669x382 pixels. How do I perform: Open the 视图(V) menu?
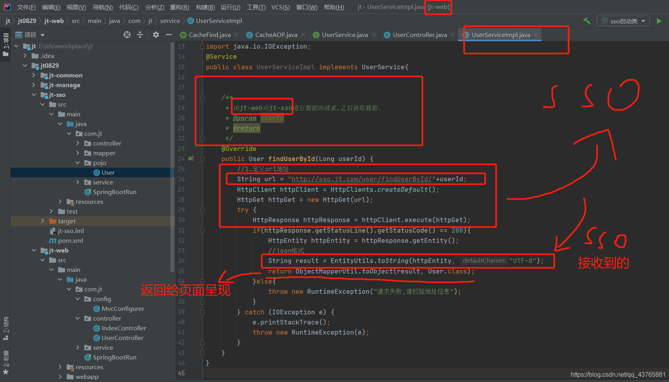[x=76, y=7]
